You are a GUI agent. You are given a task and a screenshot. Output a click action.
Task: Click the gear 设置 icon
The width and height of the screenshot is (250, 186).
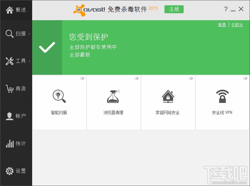[x=10, y=171]
